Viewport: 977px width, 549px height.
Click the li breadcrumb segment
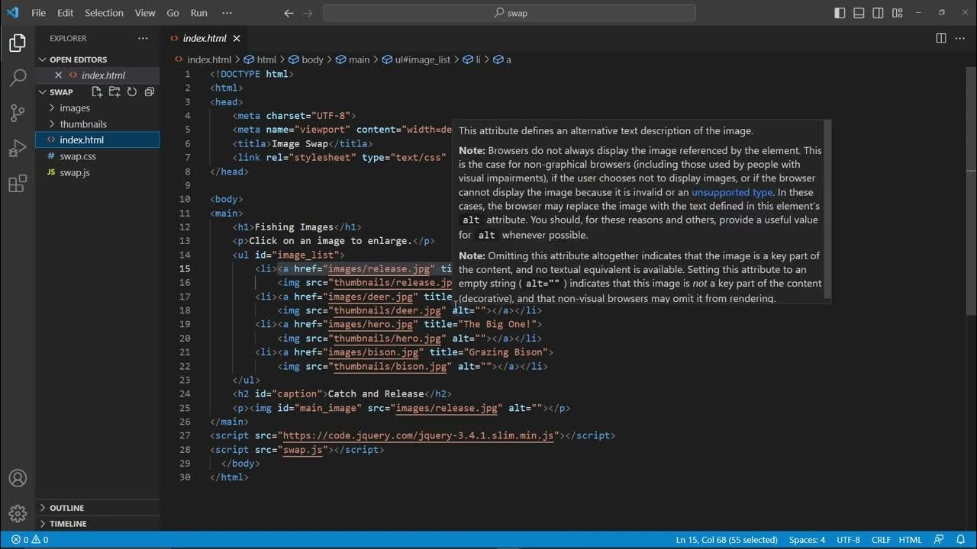pos(472,59)
